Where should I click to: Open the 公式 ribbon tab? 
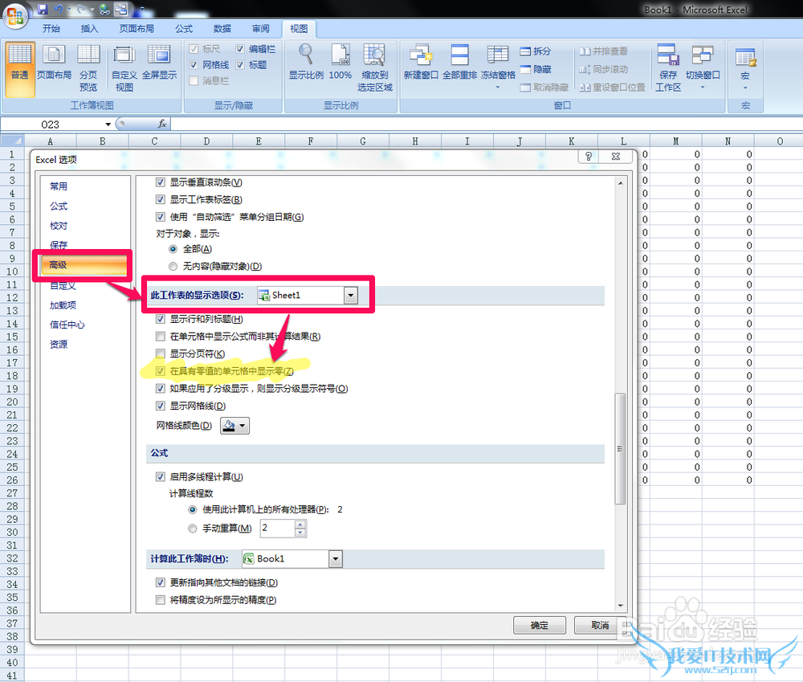pyautogui.click(x=184, y=29)
